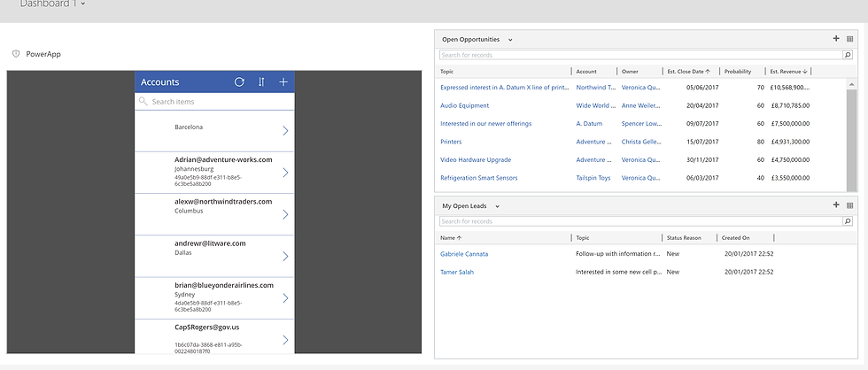
Task: Add a new account with plus icon
Action: (x=283, y=81)
